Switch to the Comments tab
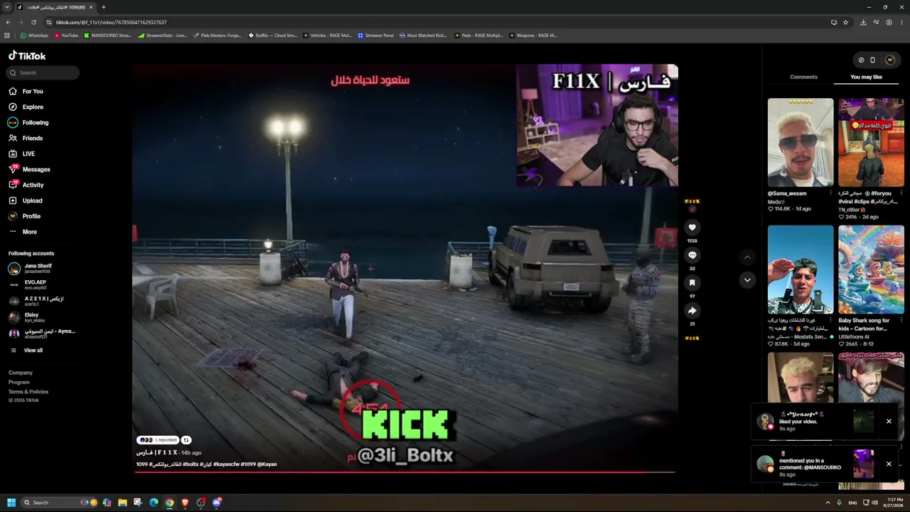 803,77
